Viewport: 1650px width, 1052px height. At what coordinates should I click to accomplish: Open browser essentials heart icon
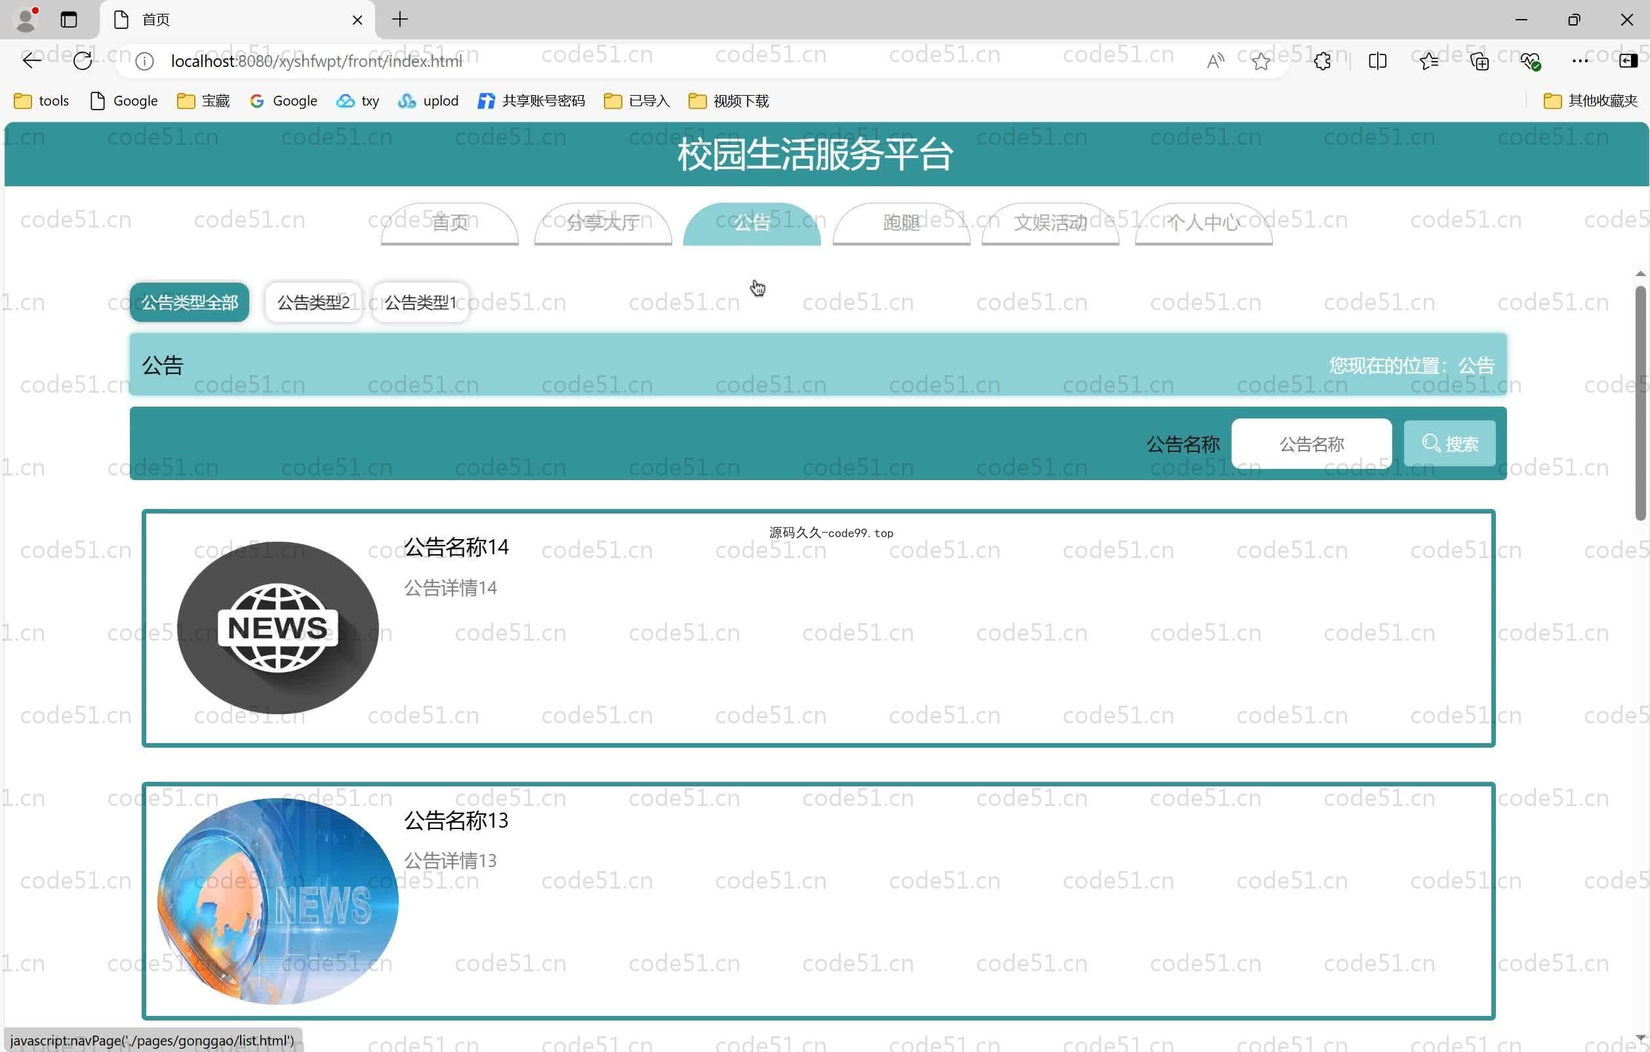point(1530,61)
